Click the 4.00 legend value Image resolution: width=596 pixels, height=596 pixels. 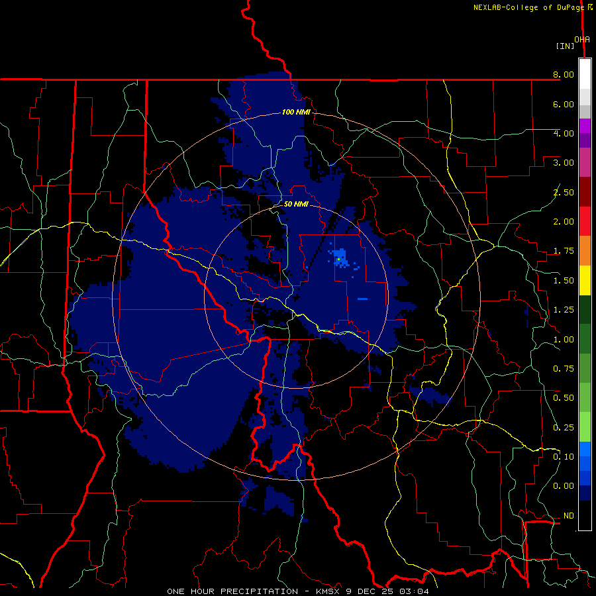[x=564, y=133]
